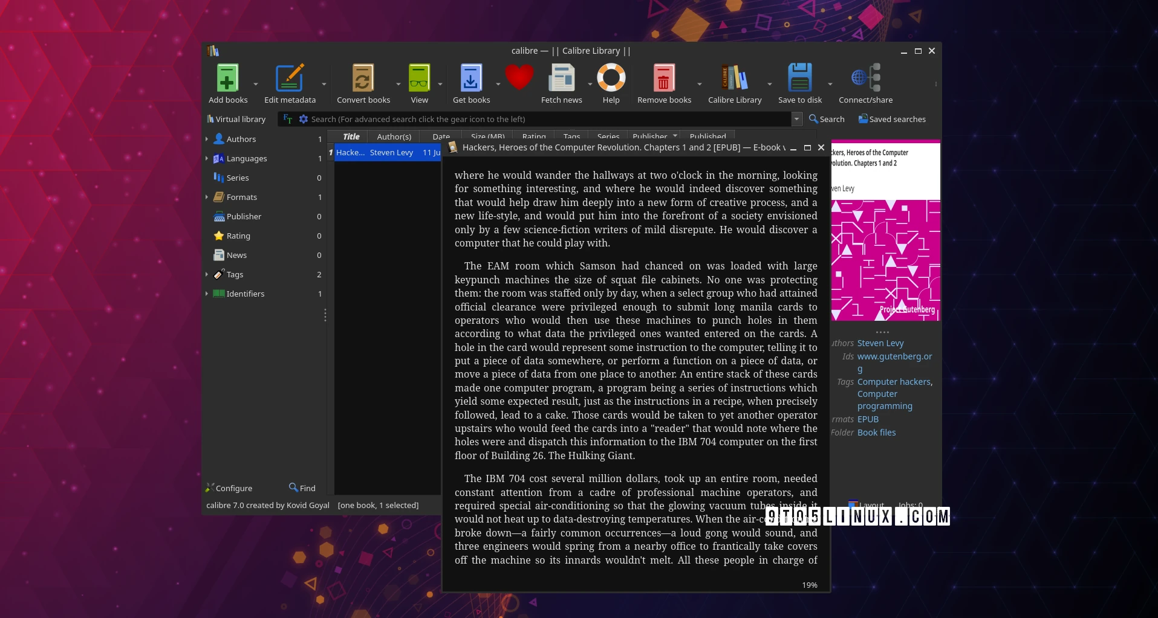Toggle the full text search icon
Image resolution: width=1158 pixels, height=618 pixels.
pos(287,119)
